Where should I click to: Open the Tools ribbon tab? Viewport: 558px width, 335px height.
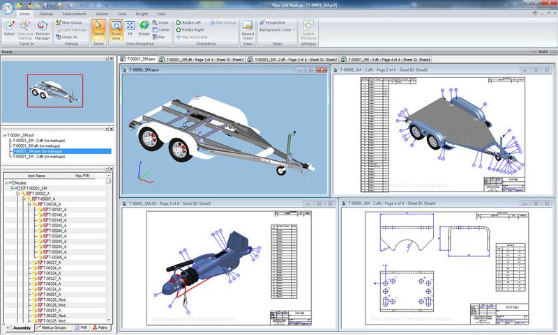(x=122, y=14)
